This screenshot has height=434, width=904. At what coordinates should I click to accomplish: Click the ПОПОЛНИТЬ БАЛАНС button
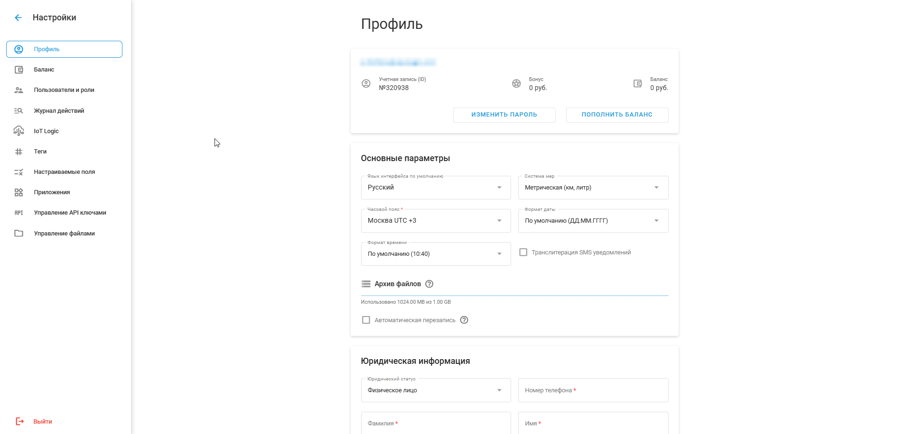click(617, 115)
